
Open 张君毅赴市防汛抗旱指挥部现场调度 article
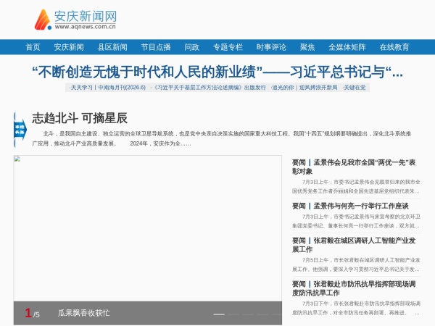pos(354,288)
